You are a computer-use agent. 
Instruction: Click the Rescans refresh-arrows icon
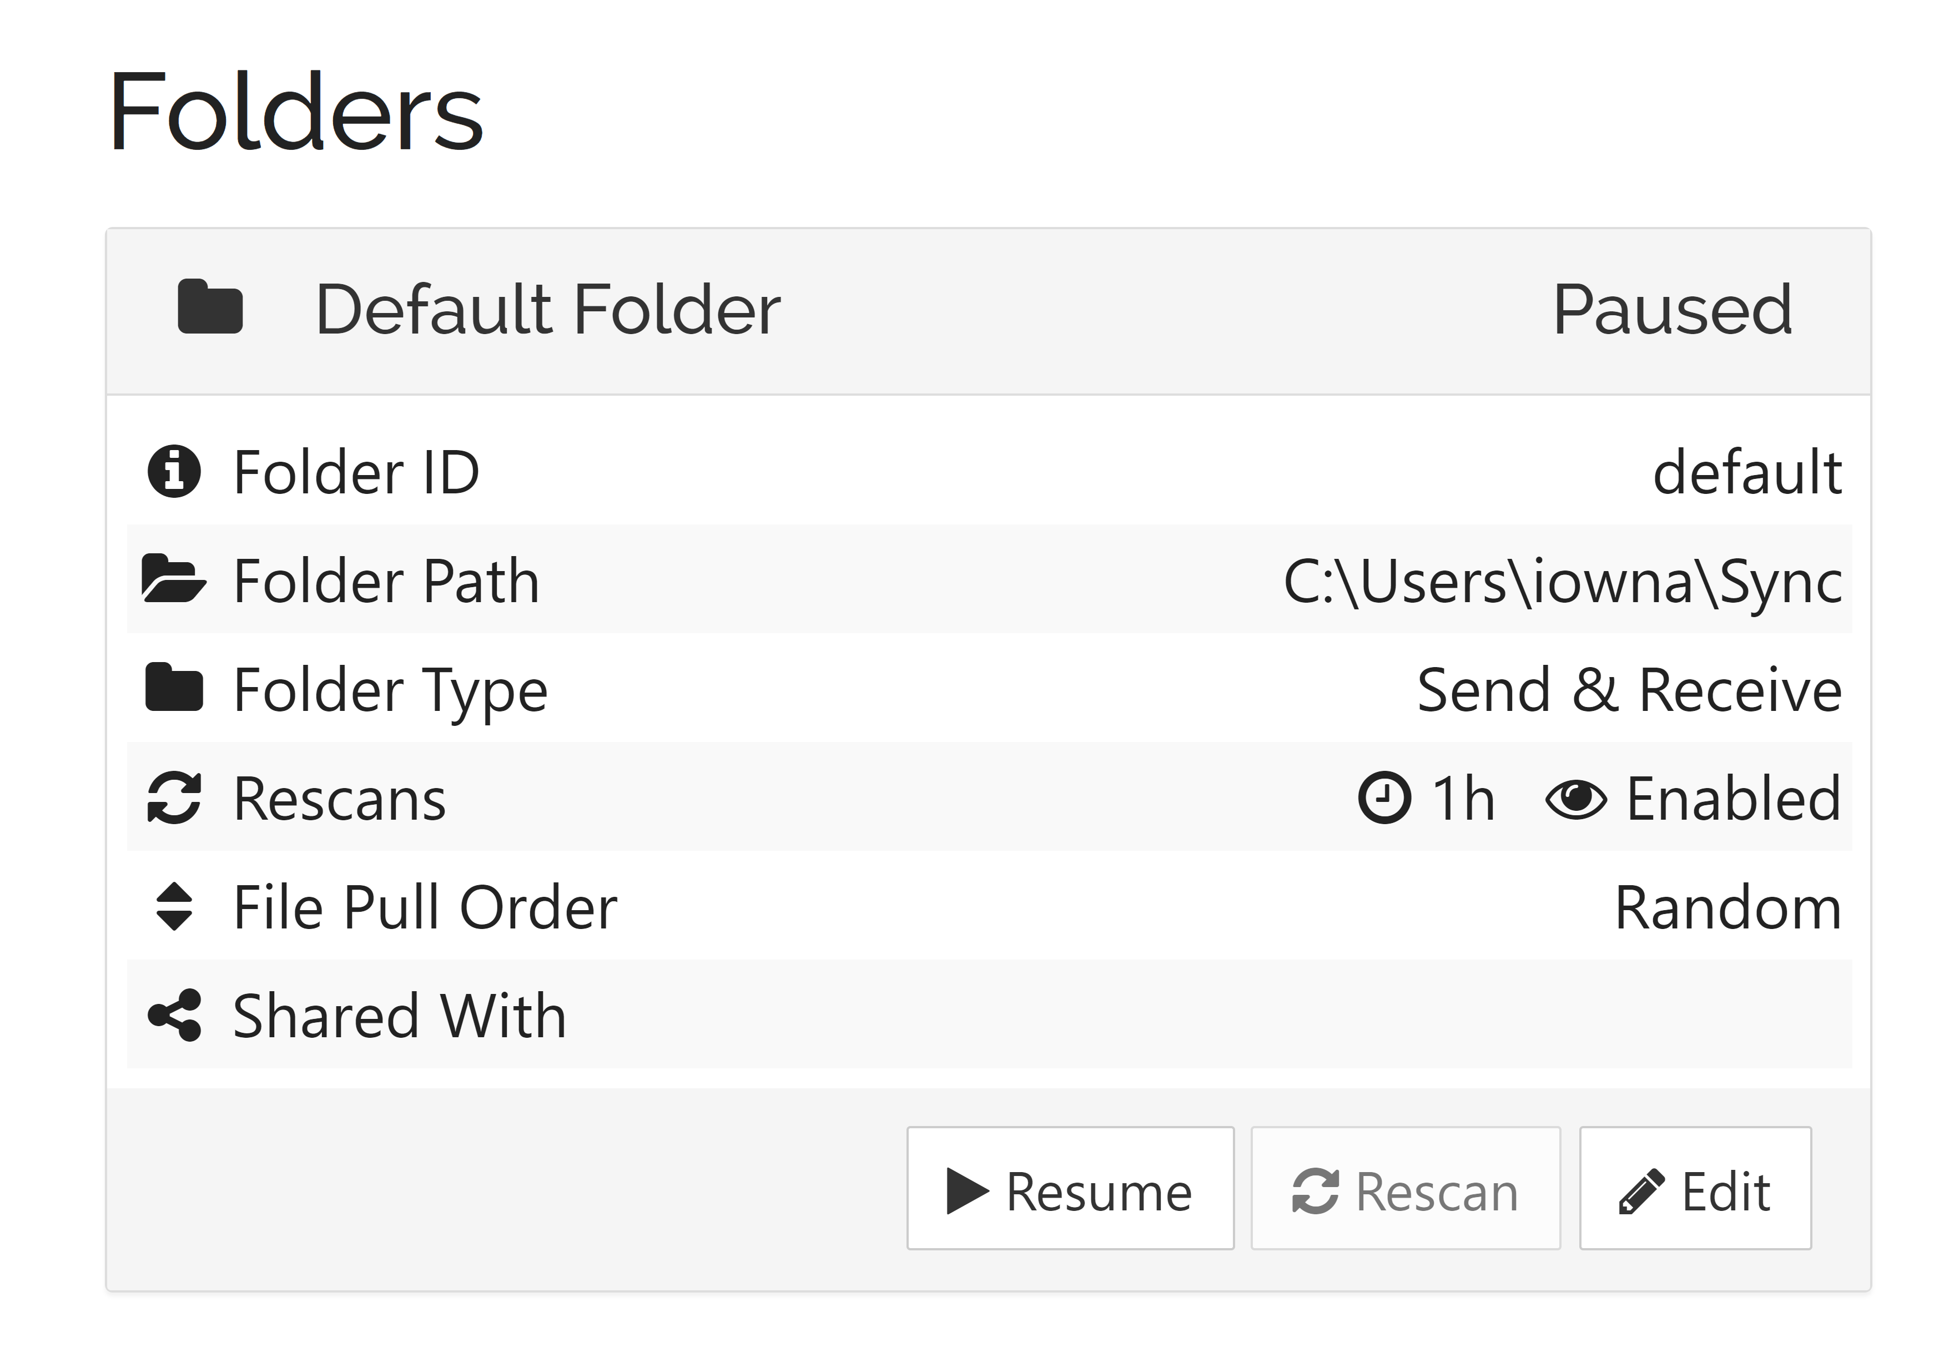click(174, 797)
